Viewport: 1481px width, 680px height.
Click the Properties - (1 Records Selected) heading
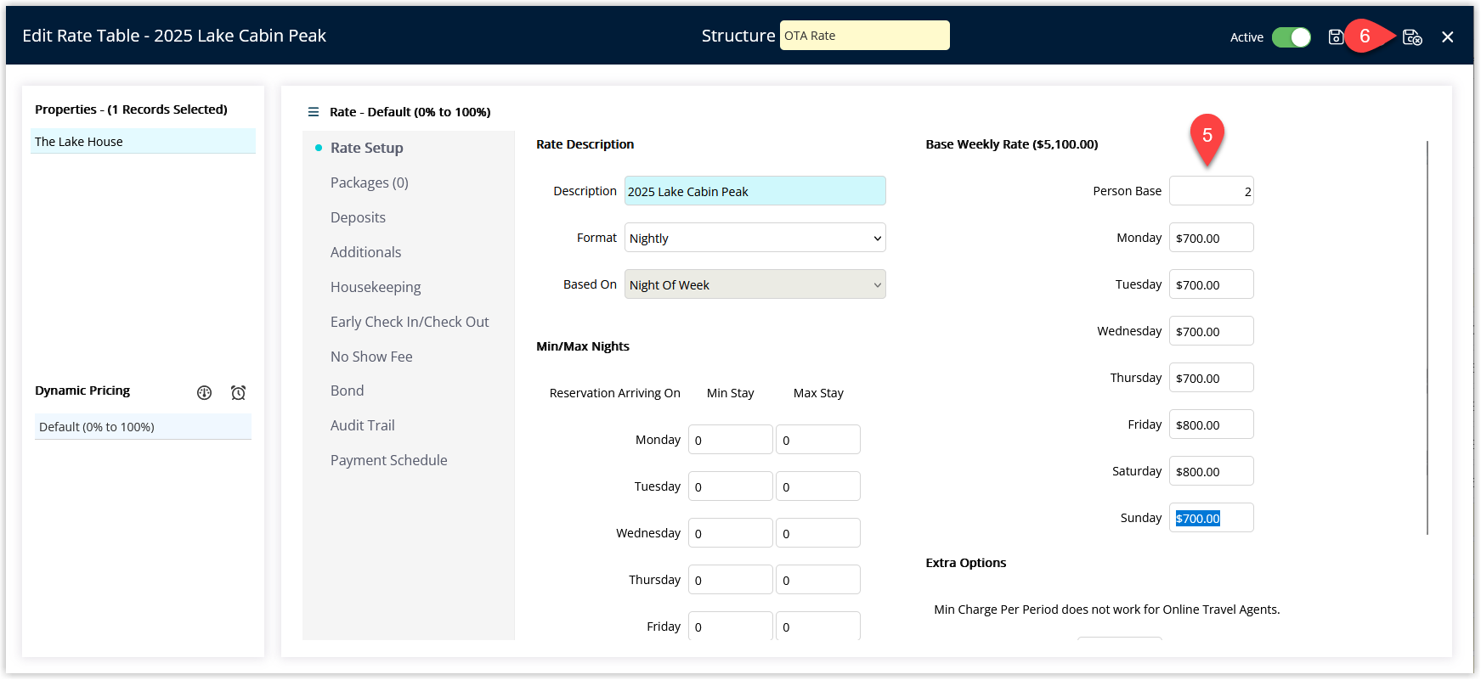pos(131,110)
